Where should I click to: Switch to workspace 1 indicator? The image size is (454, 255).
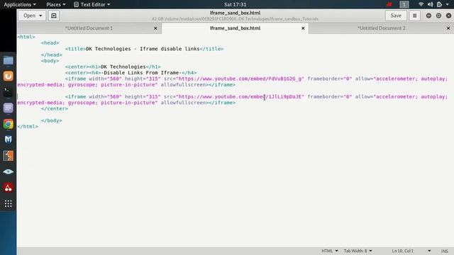[x=404, y=4]
